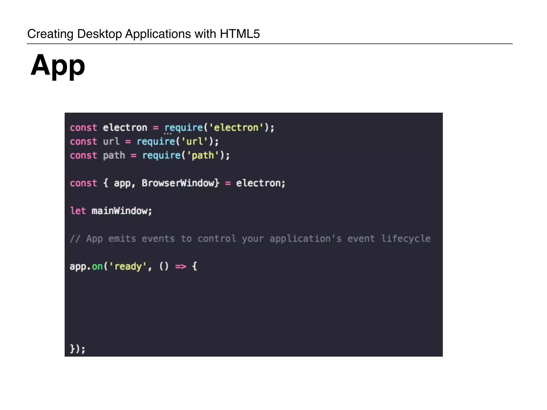Image resolution: width=547 pixels, height=410 pixels.
Task: Click the slide header title text
Action: 143,34
